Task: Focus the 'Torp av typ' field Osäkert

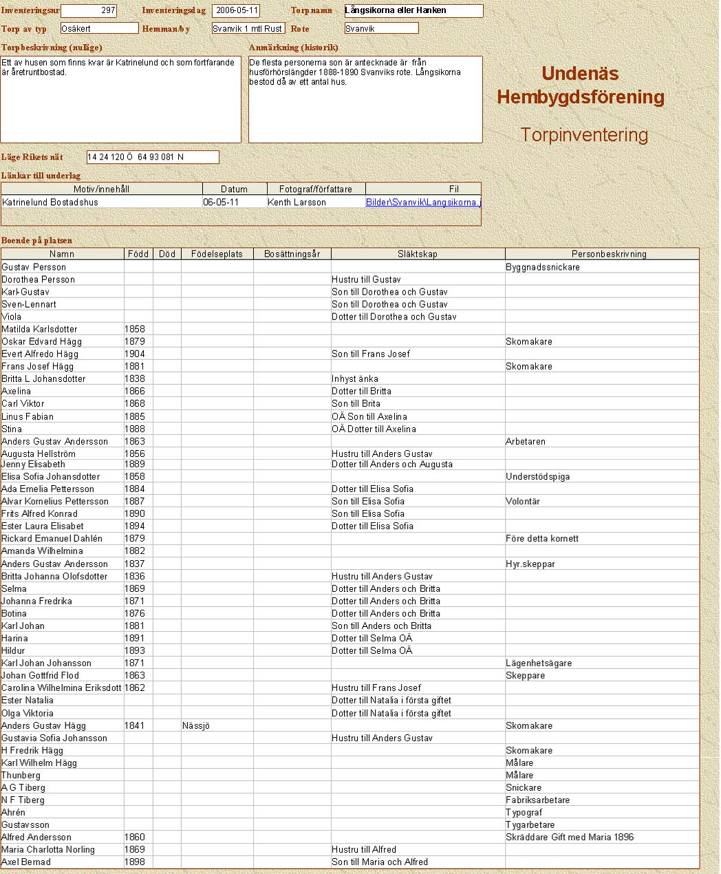Action: click(99, 28)
